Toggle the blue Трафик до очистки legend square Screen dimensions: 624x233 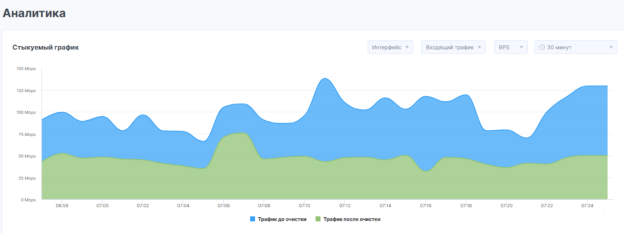coord(252,219)
